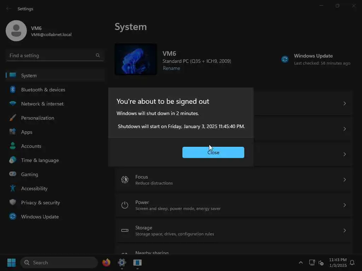Screen dimensions: 362x271
Task: Click the back arrow in Settings
Action: tap(9, 8)
